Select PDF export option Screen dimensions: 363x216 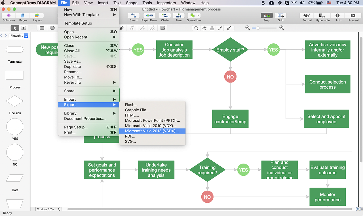coord(130,136)
